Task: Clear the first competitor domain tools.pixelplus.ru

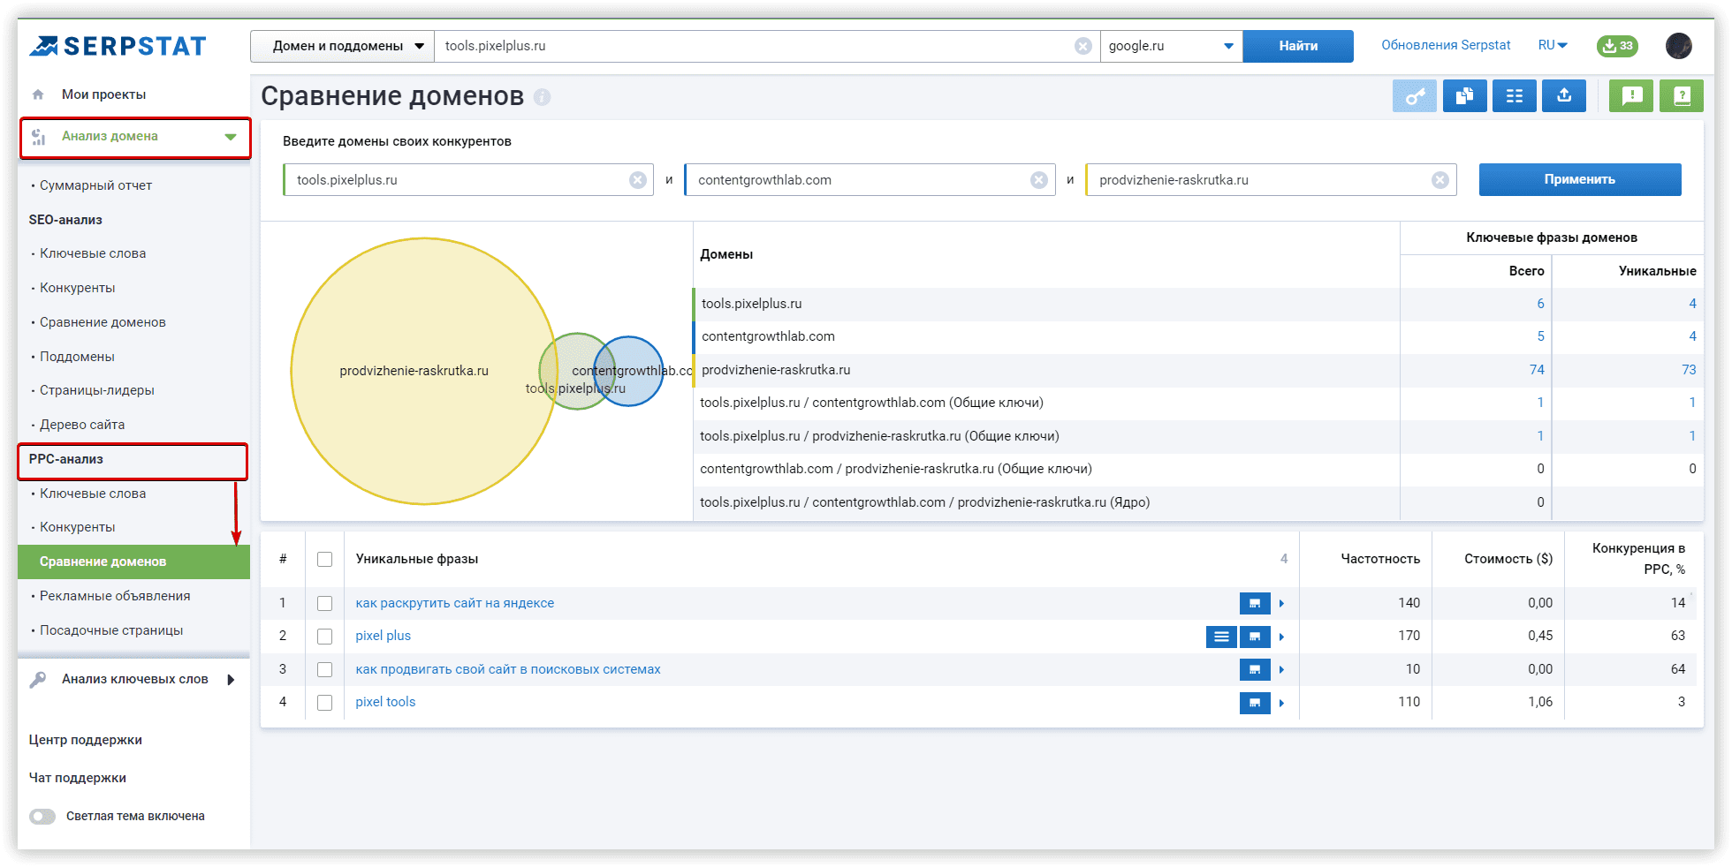Action: [637, 180]
